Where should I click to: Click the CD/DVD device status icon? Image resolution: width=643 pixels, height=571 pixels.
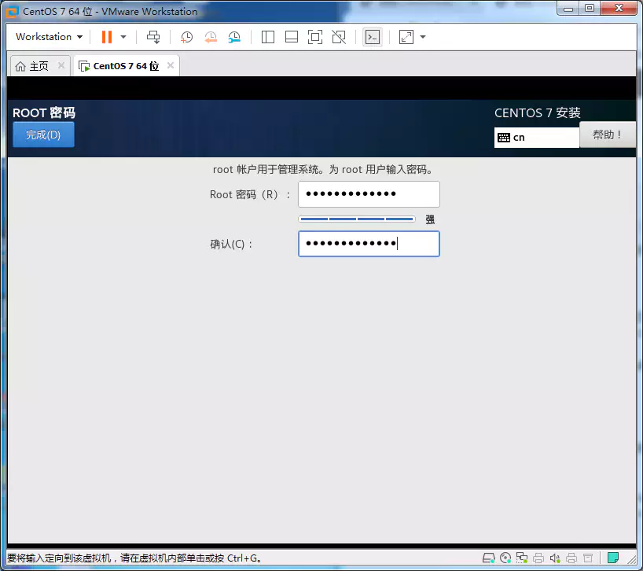pos(505,557)
